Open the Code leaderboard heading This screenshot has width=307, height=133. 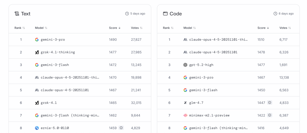[176, 14]
